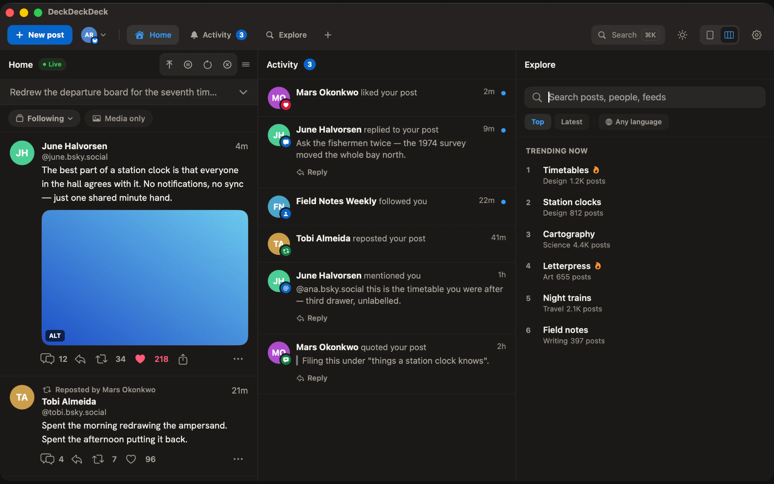Unlike June Halvorsen's post with the red heart
The width and height of the screenshot is (774, 484).
pos(140,359)
